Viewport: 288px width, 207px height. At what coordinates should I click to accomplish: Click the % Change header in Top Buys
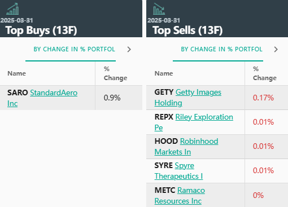click(x=115, y=73)
